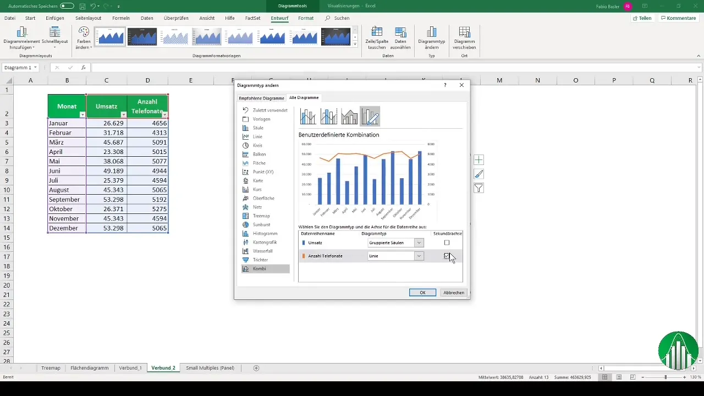The image size is (704, 396).
Task: Toggle Automatisches Speichern switch
Action: pos(67,6)
